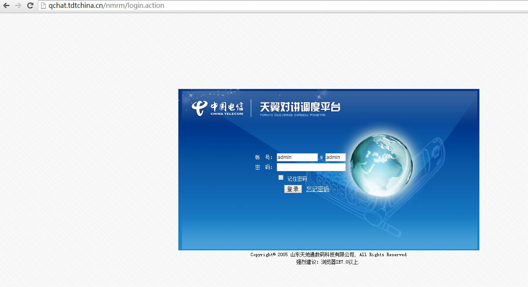Reload the page with refresh icon
The width and height of the screenshot is (528, 287).
(x=30, y=6)
